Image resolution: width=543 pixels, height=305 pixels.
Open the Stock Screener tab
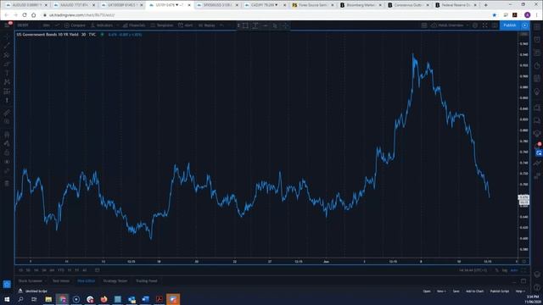pos(31,281)
